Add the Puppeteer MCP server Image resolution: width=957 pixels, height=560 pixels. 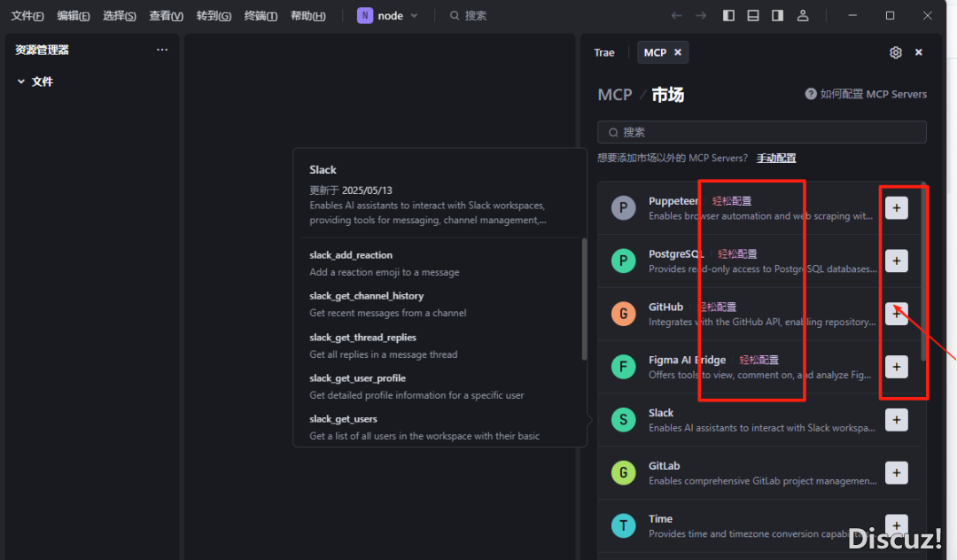click(x=896, y=208)
